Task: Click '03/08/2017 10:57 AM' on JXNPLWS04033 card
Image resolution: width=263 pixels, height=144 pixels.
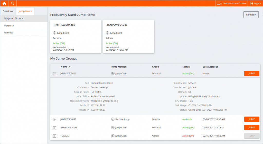Action: 117,50
